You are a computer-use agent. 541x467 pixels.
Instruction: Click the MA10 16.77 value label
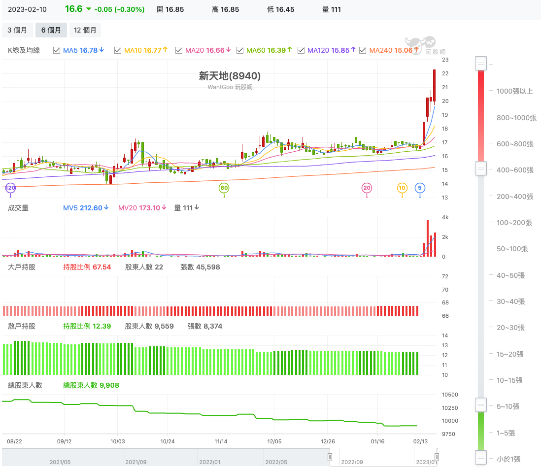click(146, 50)
